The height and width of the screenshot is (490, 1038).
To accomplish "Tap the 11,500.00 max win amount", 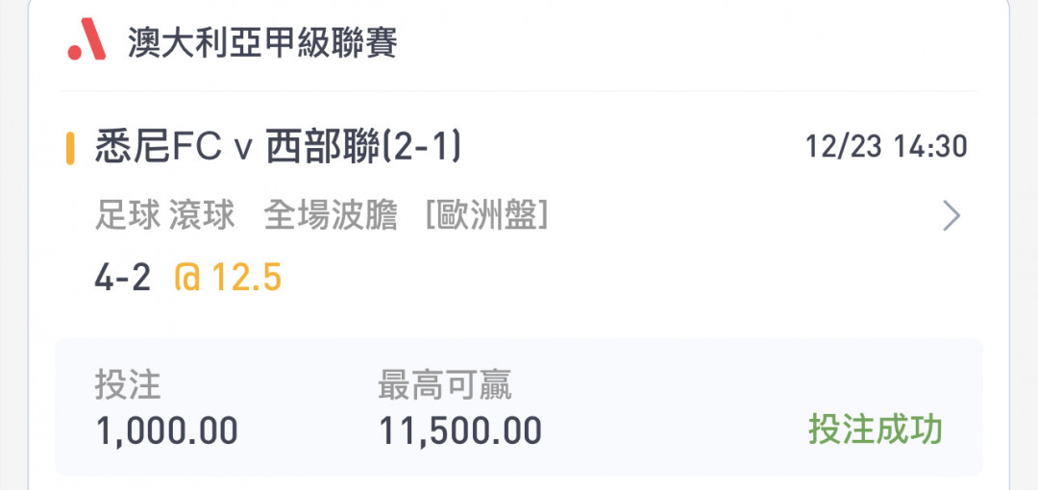I will click(460, 431).
